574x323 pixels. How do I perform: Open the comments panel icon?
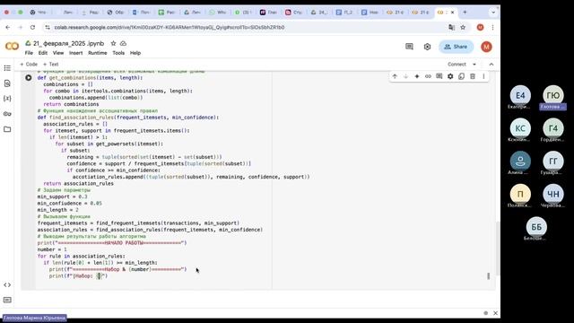[x=409, y=47]
